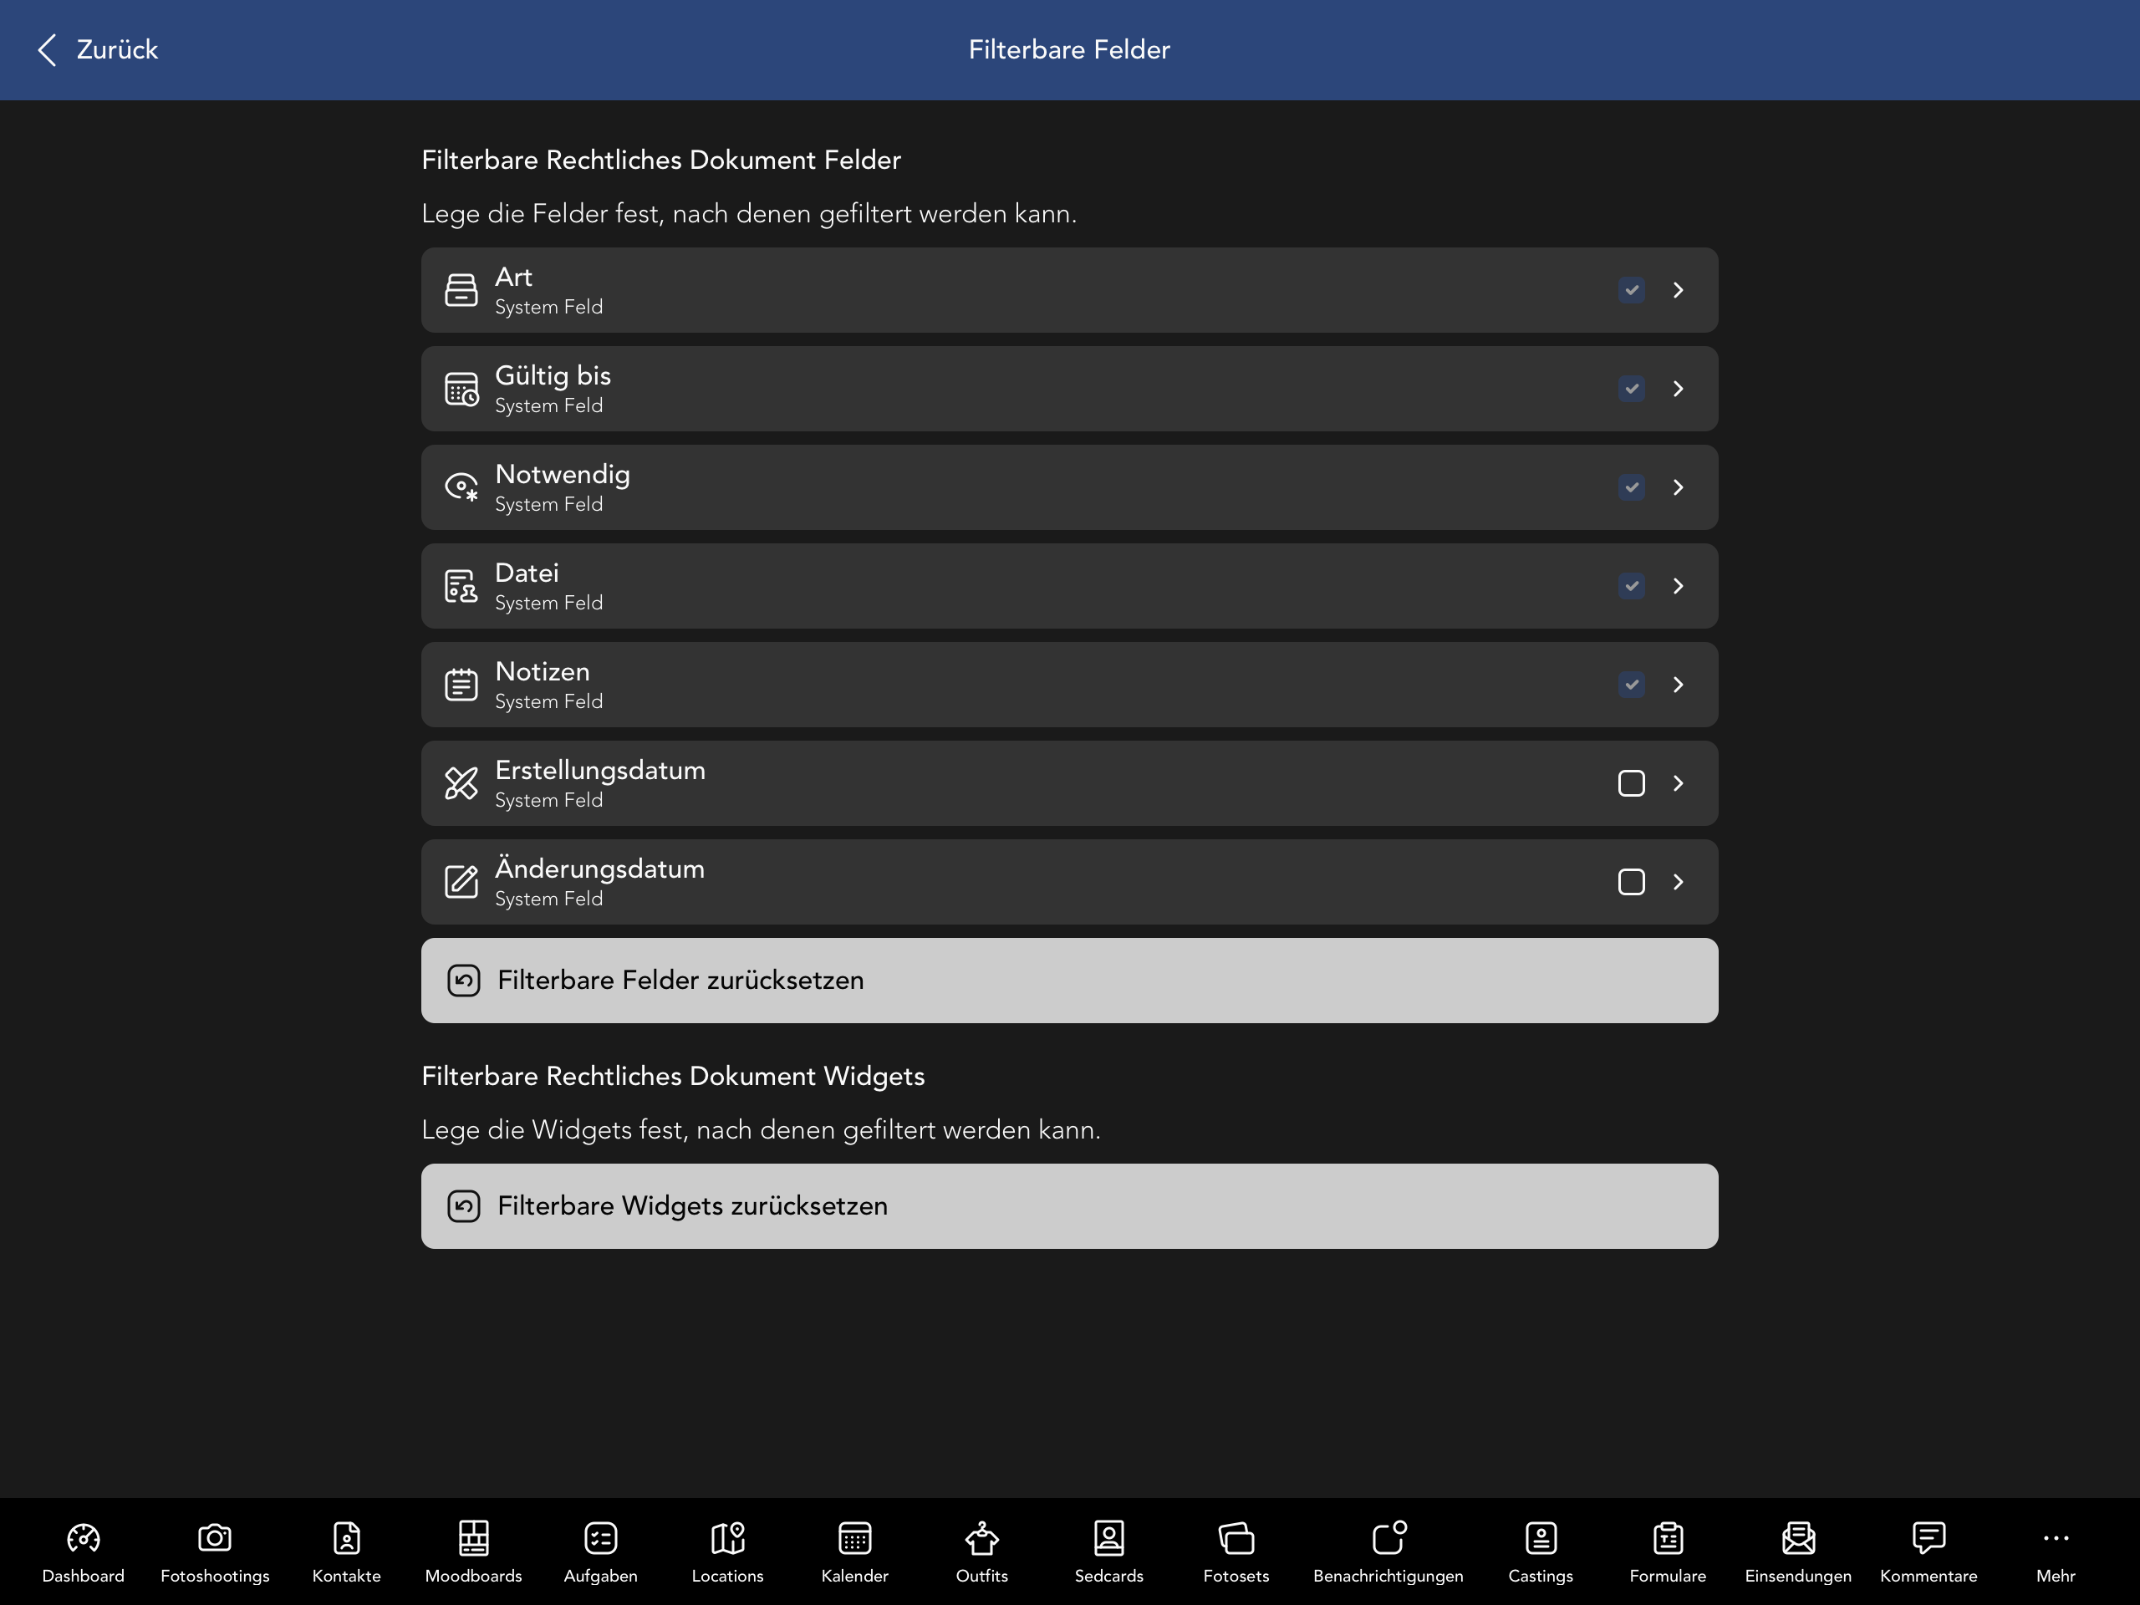Expand the Gültig bis field settings
The width and height of the screenshot is (2140, 1605).
click(1679, 389)
